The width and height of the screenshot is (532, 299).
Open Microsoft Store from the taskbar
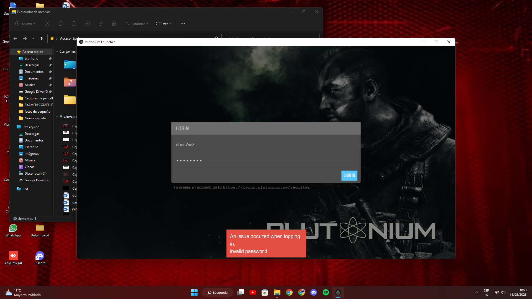click(x=265, y=292)
